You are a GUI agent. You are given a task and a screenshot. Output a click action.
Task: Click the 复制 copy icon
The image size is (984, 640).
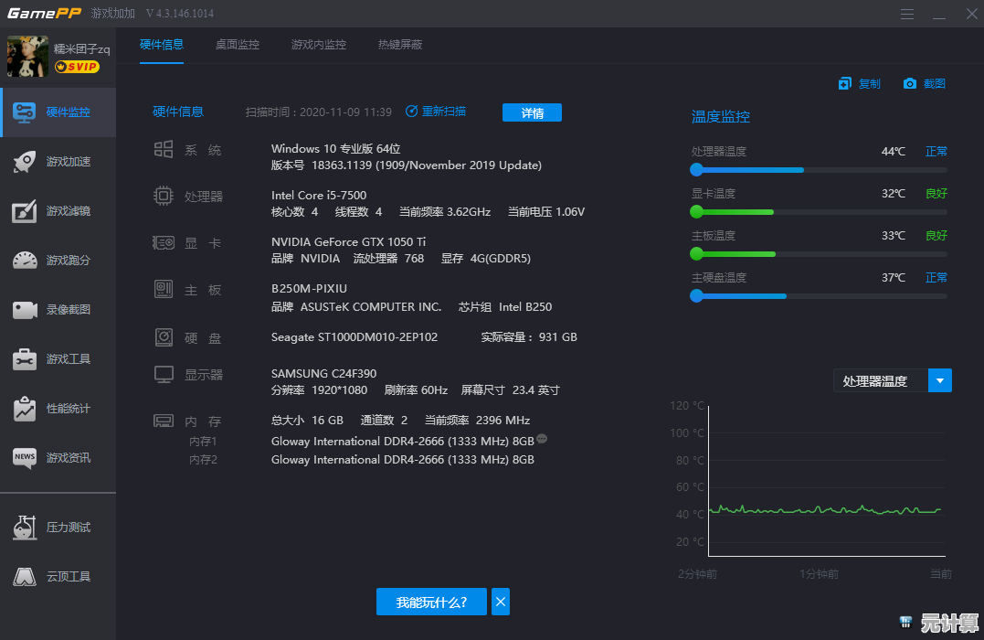[845, 84]
